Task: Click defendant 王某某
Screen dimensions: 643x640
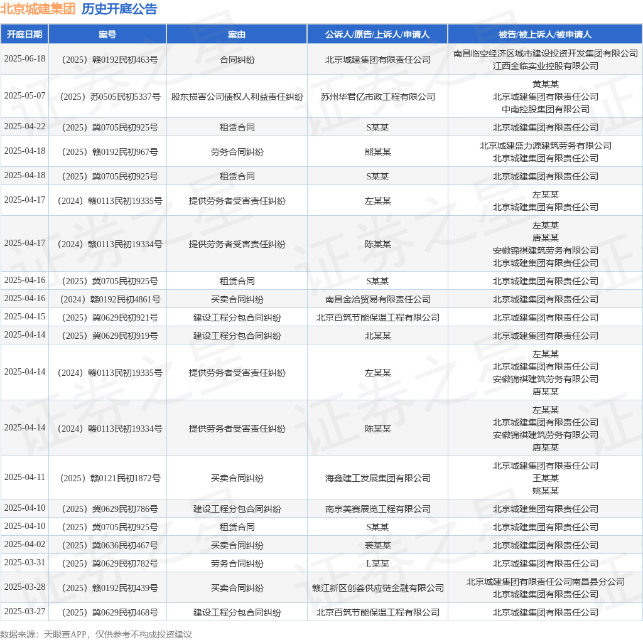Action: coord(546,478)
